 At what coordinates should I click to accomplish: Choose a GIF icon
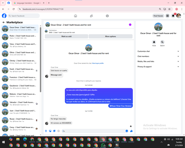[x=58, y=131]
